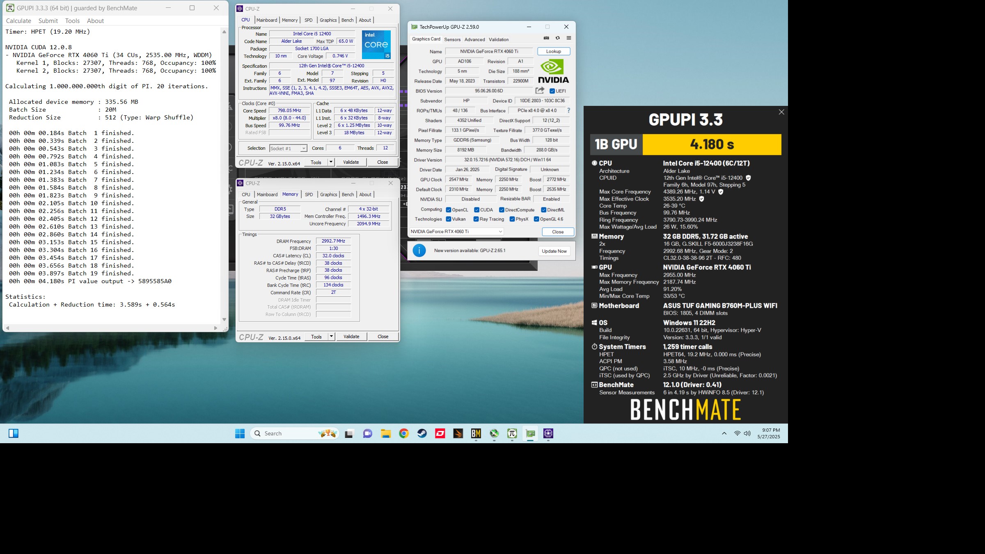The width and height of the screenshot is (985, 554).
Task: Open Task View from the taskbar
Action: (349, 433)
